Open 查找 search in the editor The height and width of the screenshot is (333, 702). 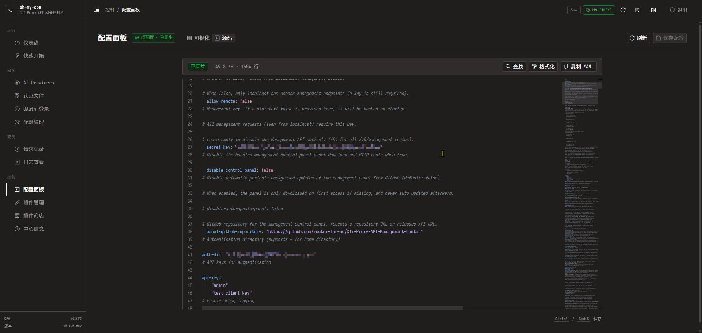pos(514,67)
